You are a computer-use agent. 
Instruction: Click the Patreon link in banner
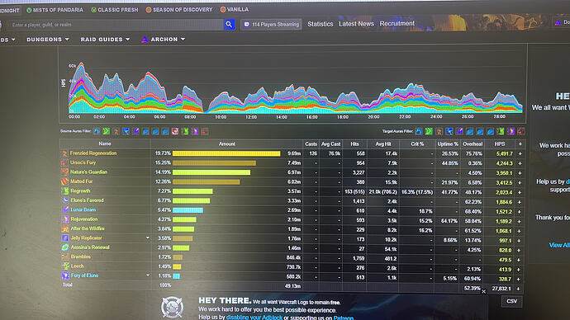343,318
